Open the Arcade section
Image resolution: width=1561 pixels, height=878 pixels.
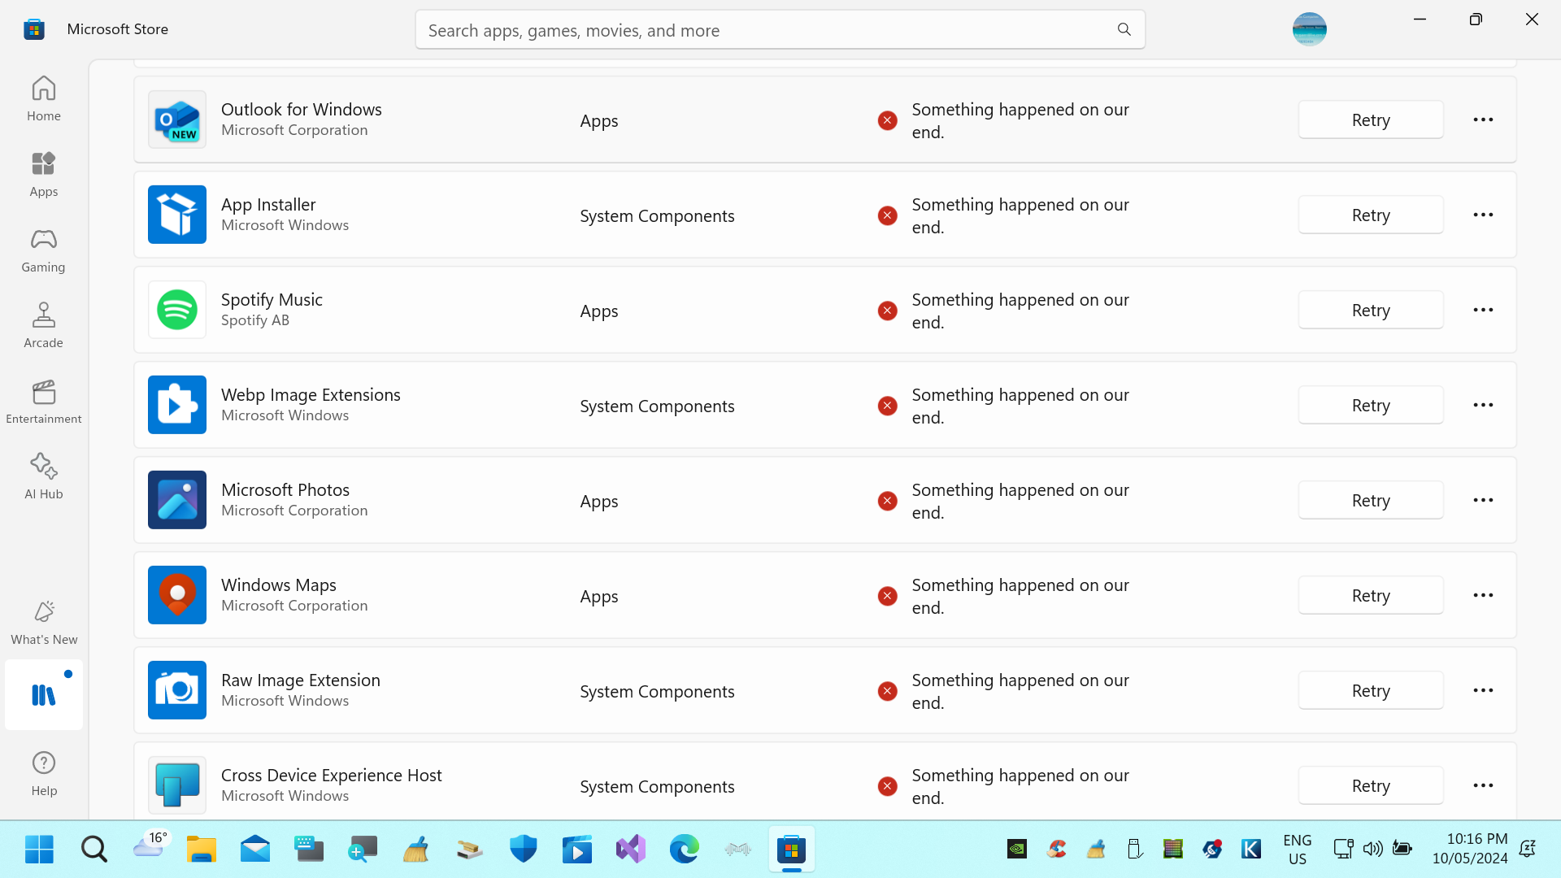[44, 326]
